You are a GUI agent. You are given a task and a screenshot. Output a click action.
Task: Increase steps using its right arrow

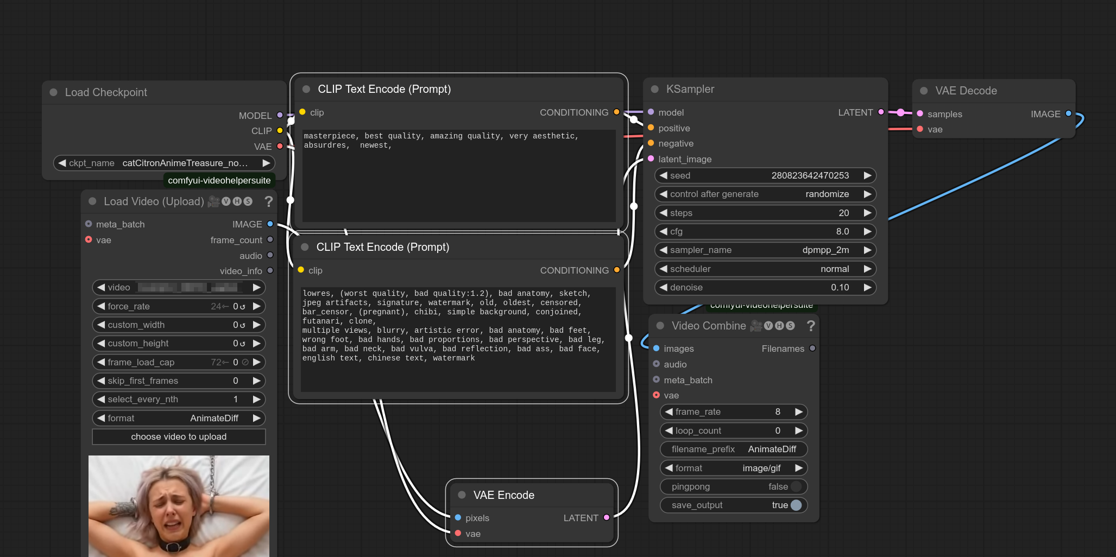[x=867, y=213]
